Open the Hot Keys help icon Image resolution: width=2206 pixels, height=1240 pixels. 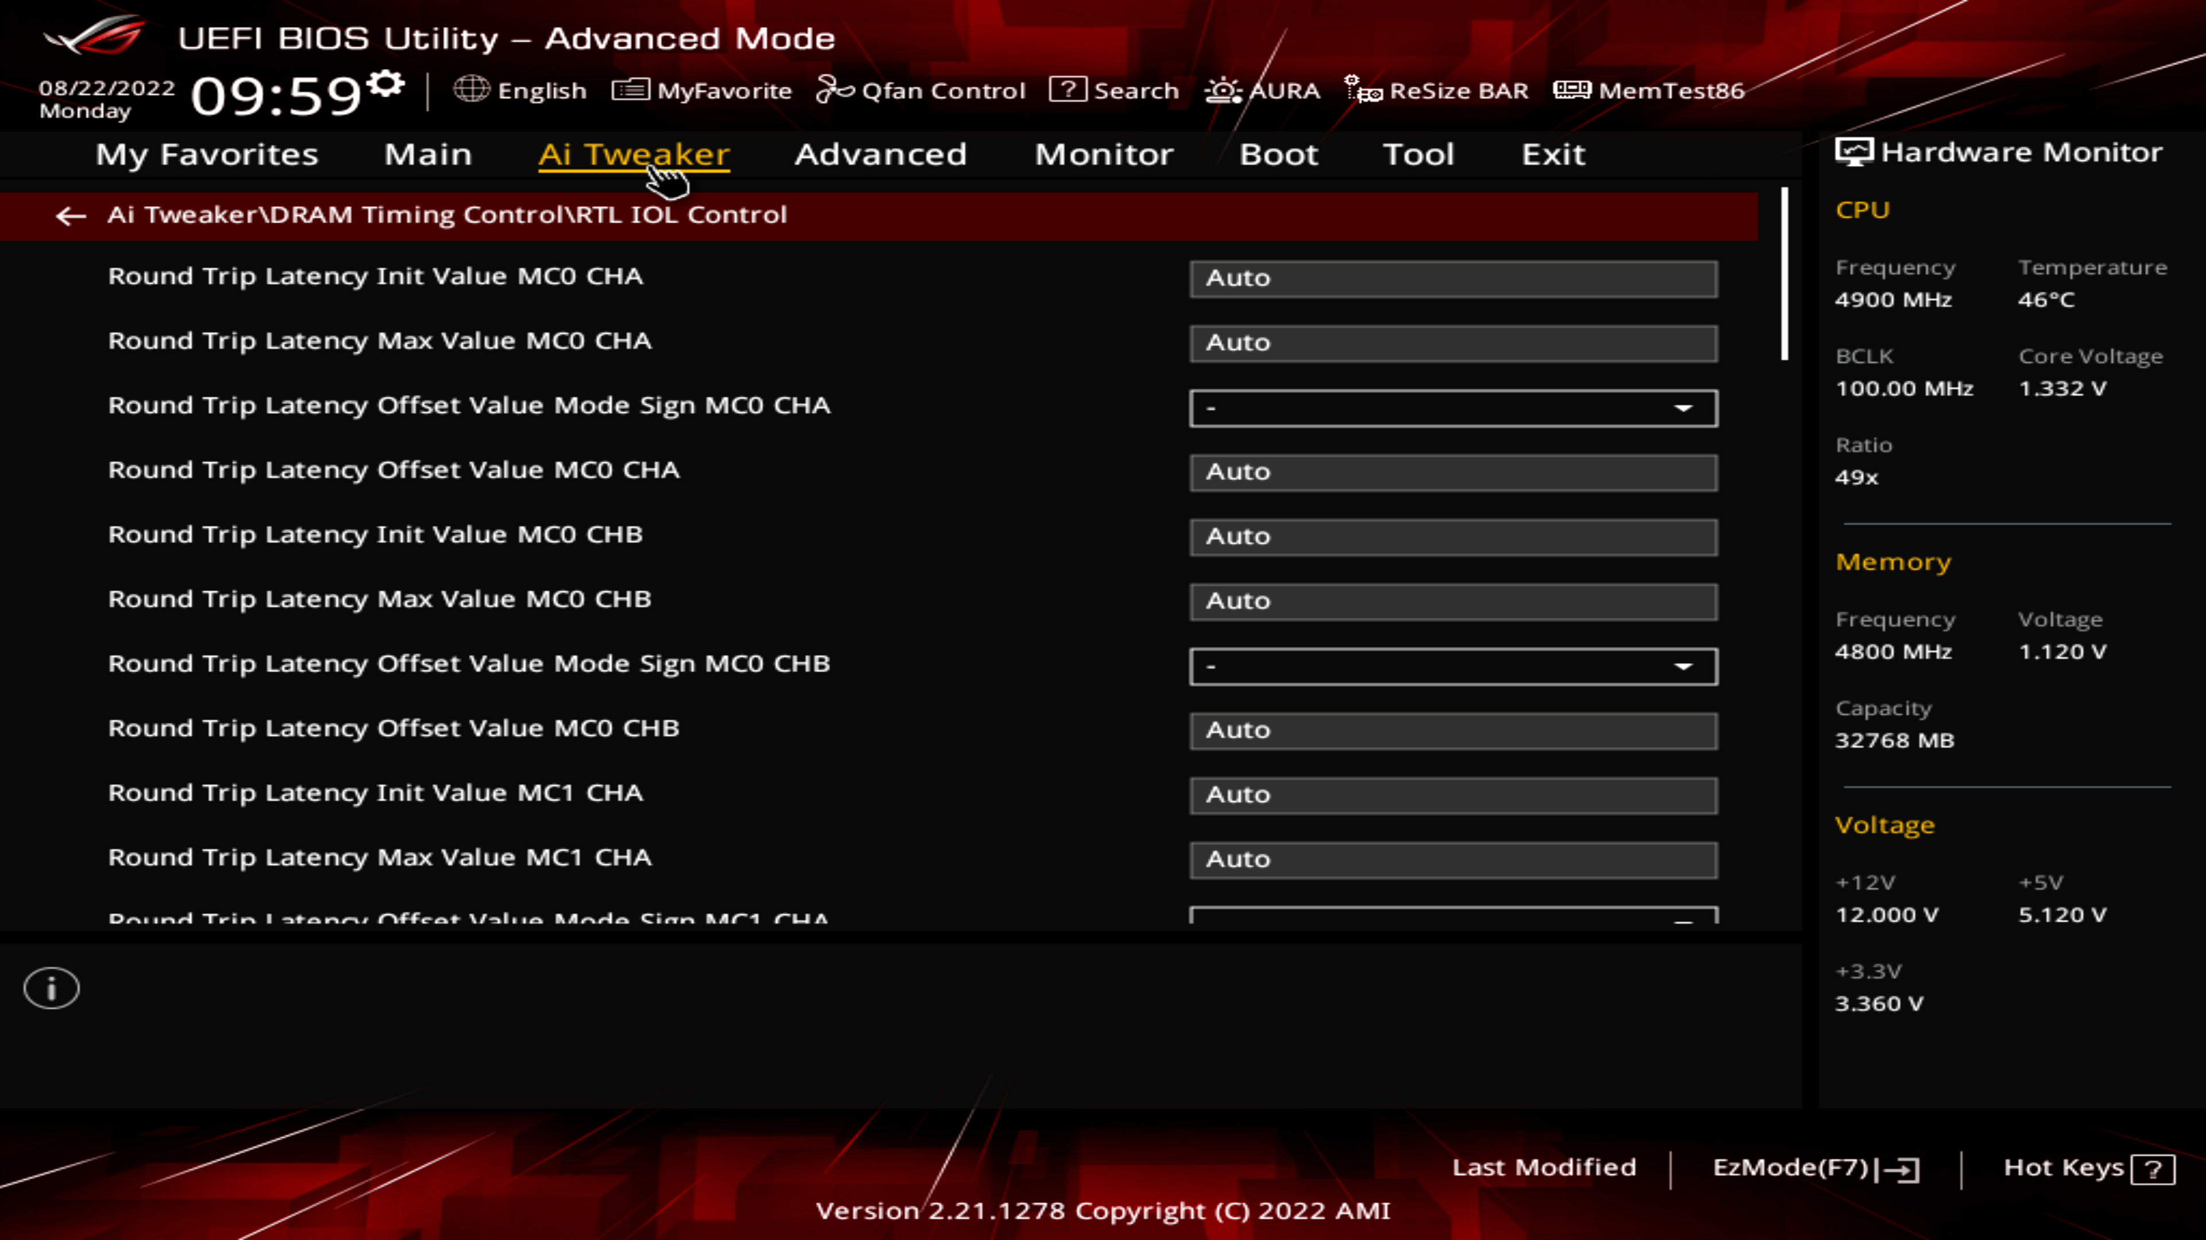[x=2153, y=1169]
